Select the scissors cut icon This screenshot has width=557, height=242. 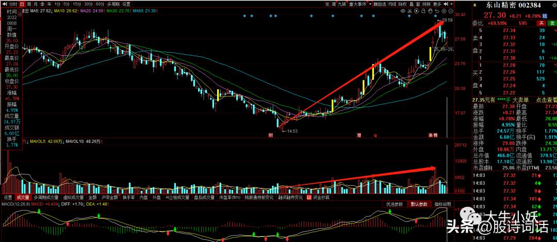coord(410,11)
